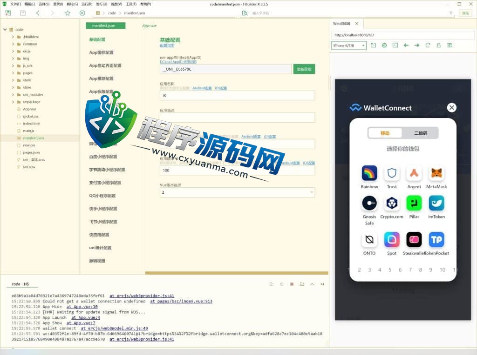Expand the uni_modules folder
Viewport: 477px width, 355px height.
[x=13, y=95]
